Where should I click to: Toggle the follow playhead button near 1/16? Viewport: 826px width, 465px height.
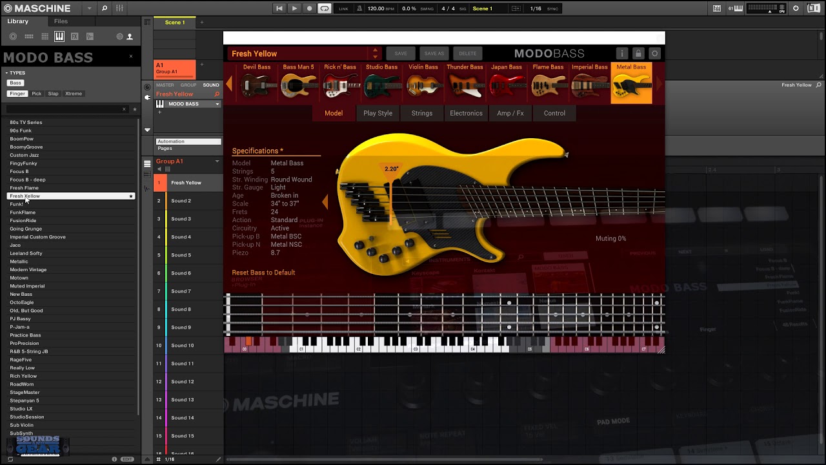click(x=516, y=8)
